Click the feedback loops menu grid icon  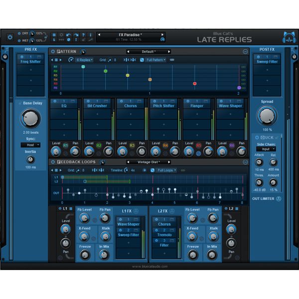[56, 170]
